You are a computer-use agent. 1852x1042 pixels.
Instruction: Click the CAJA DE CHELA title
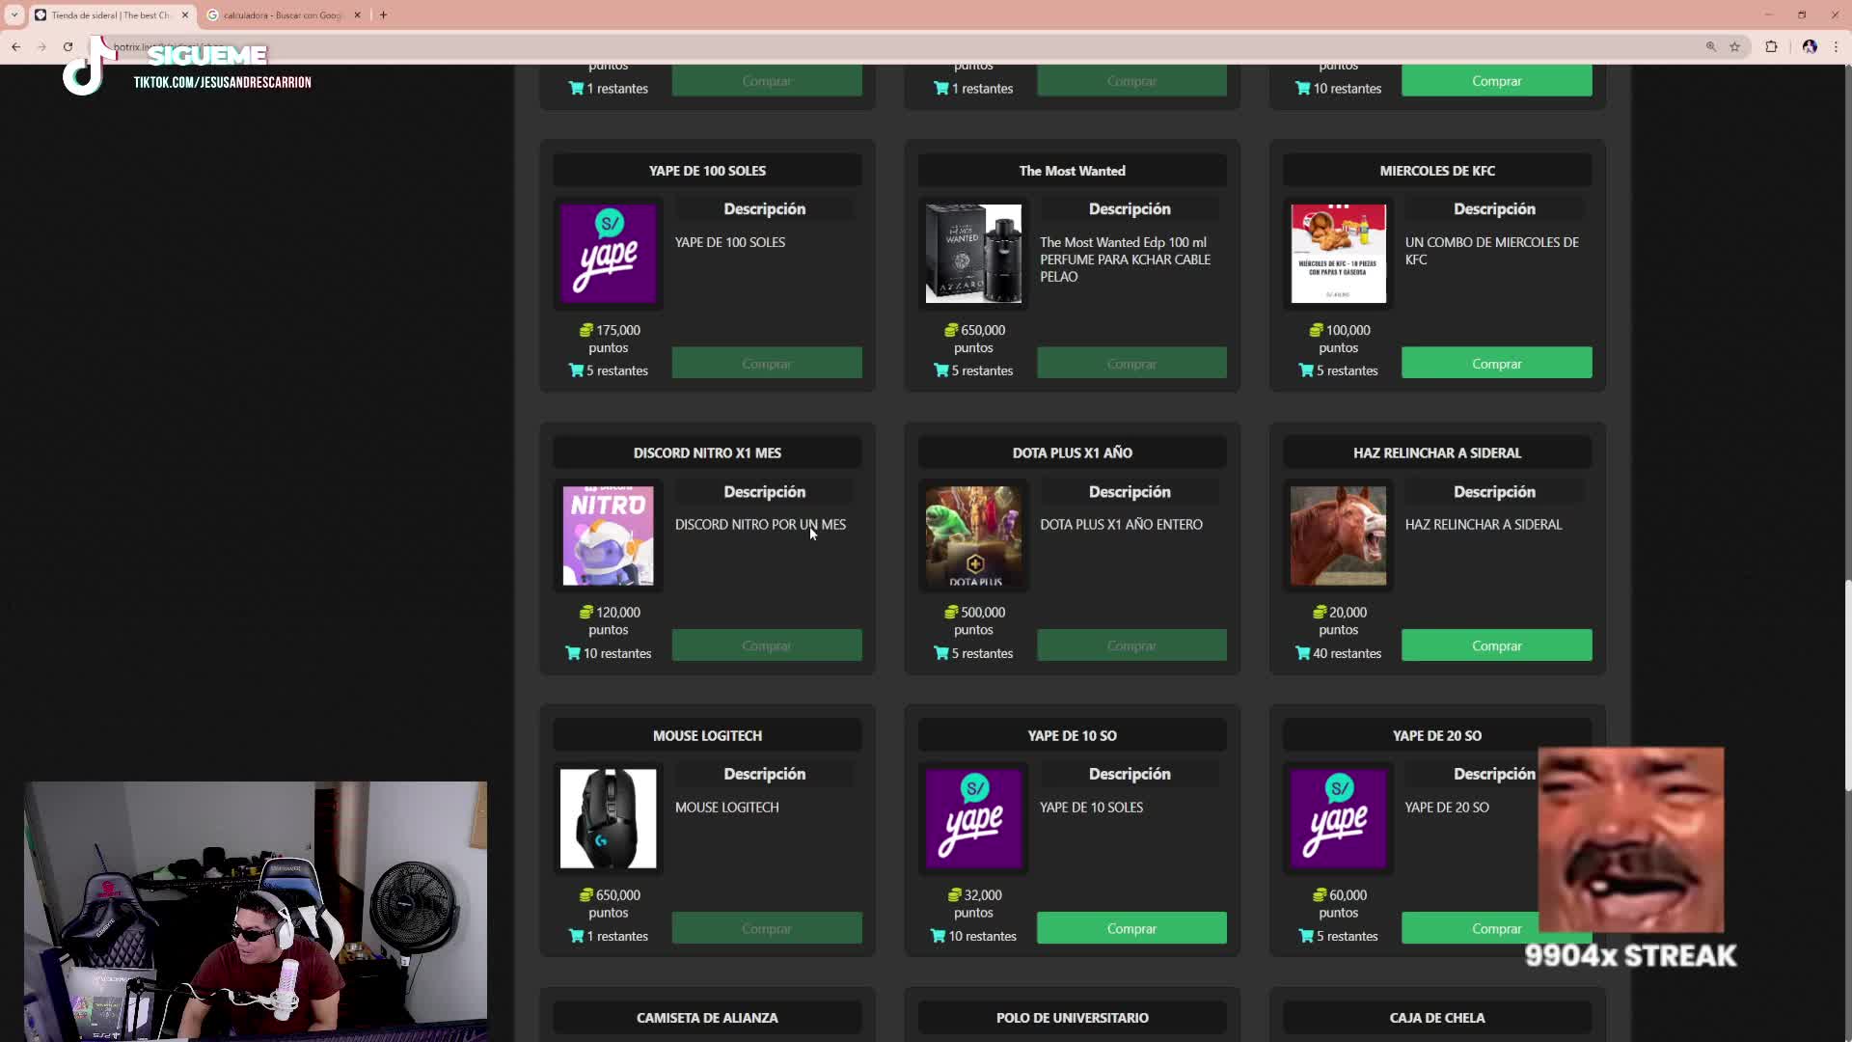(x=1437, y=1018)
